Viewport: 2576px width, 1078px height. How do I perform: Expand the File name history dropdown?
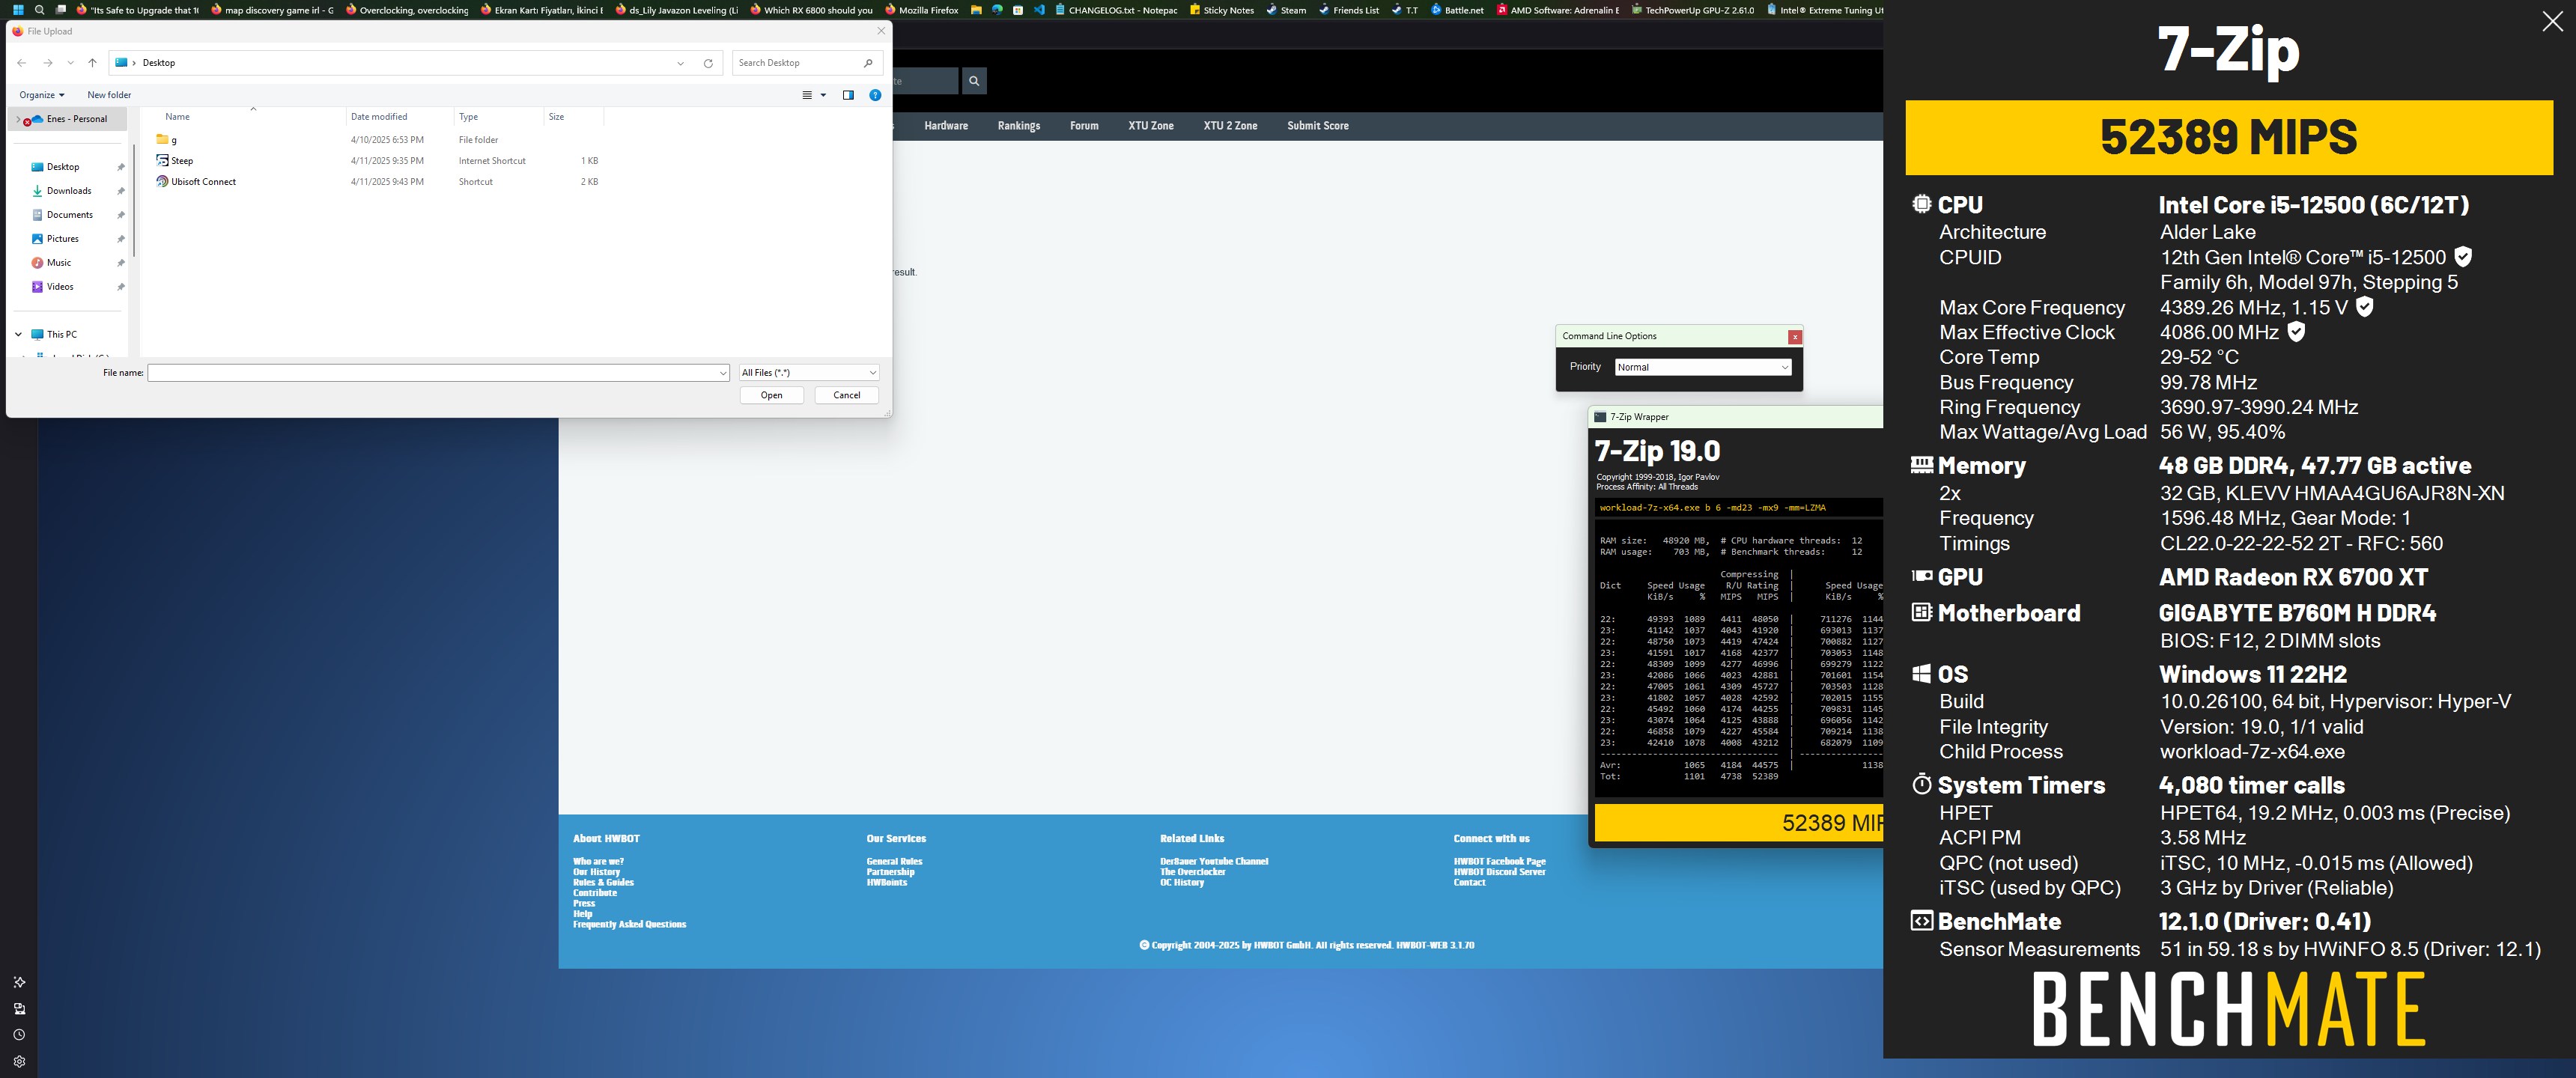click(x=723, y=373)
